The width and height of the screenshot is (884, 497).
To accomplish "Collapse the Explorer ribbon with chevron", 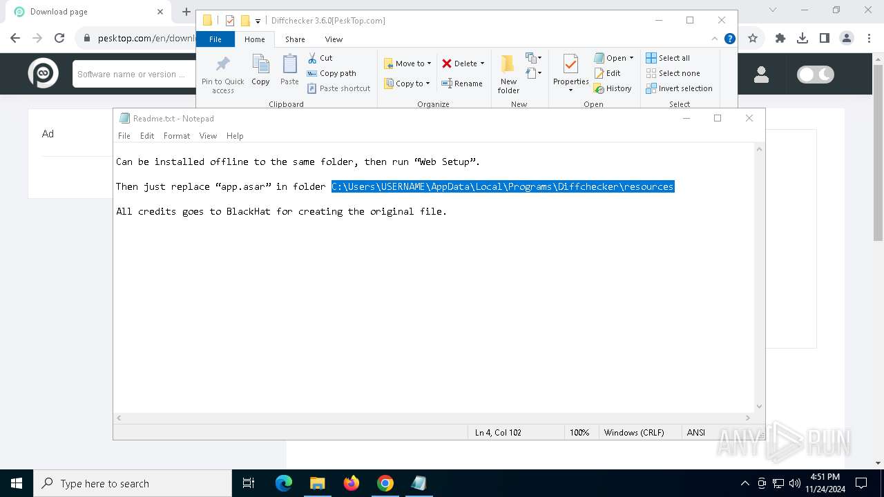I will 715,39.
